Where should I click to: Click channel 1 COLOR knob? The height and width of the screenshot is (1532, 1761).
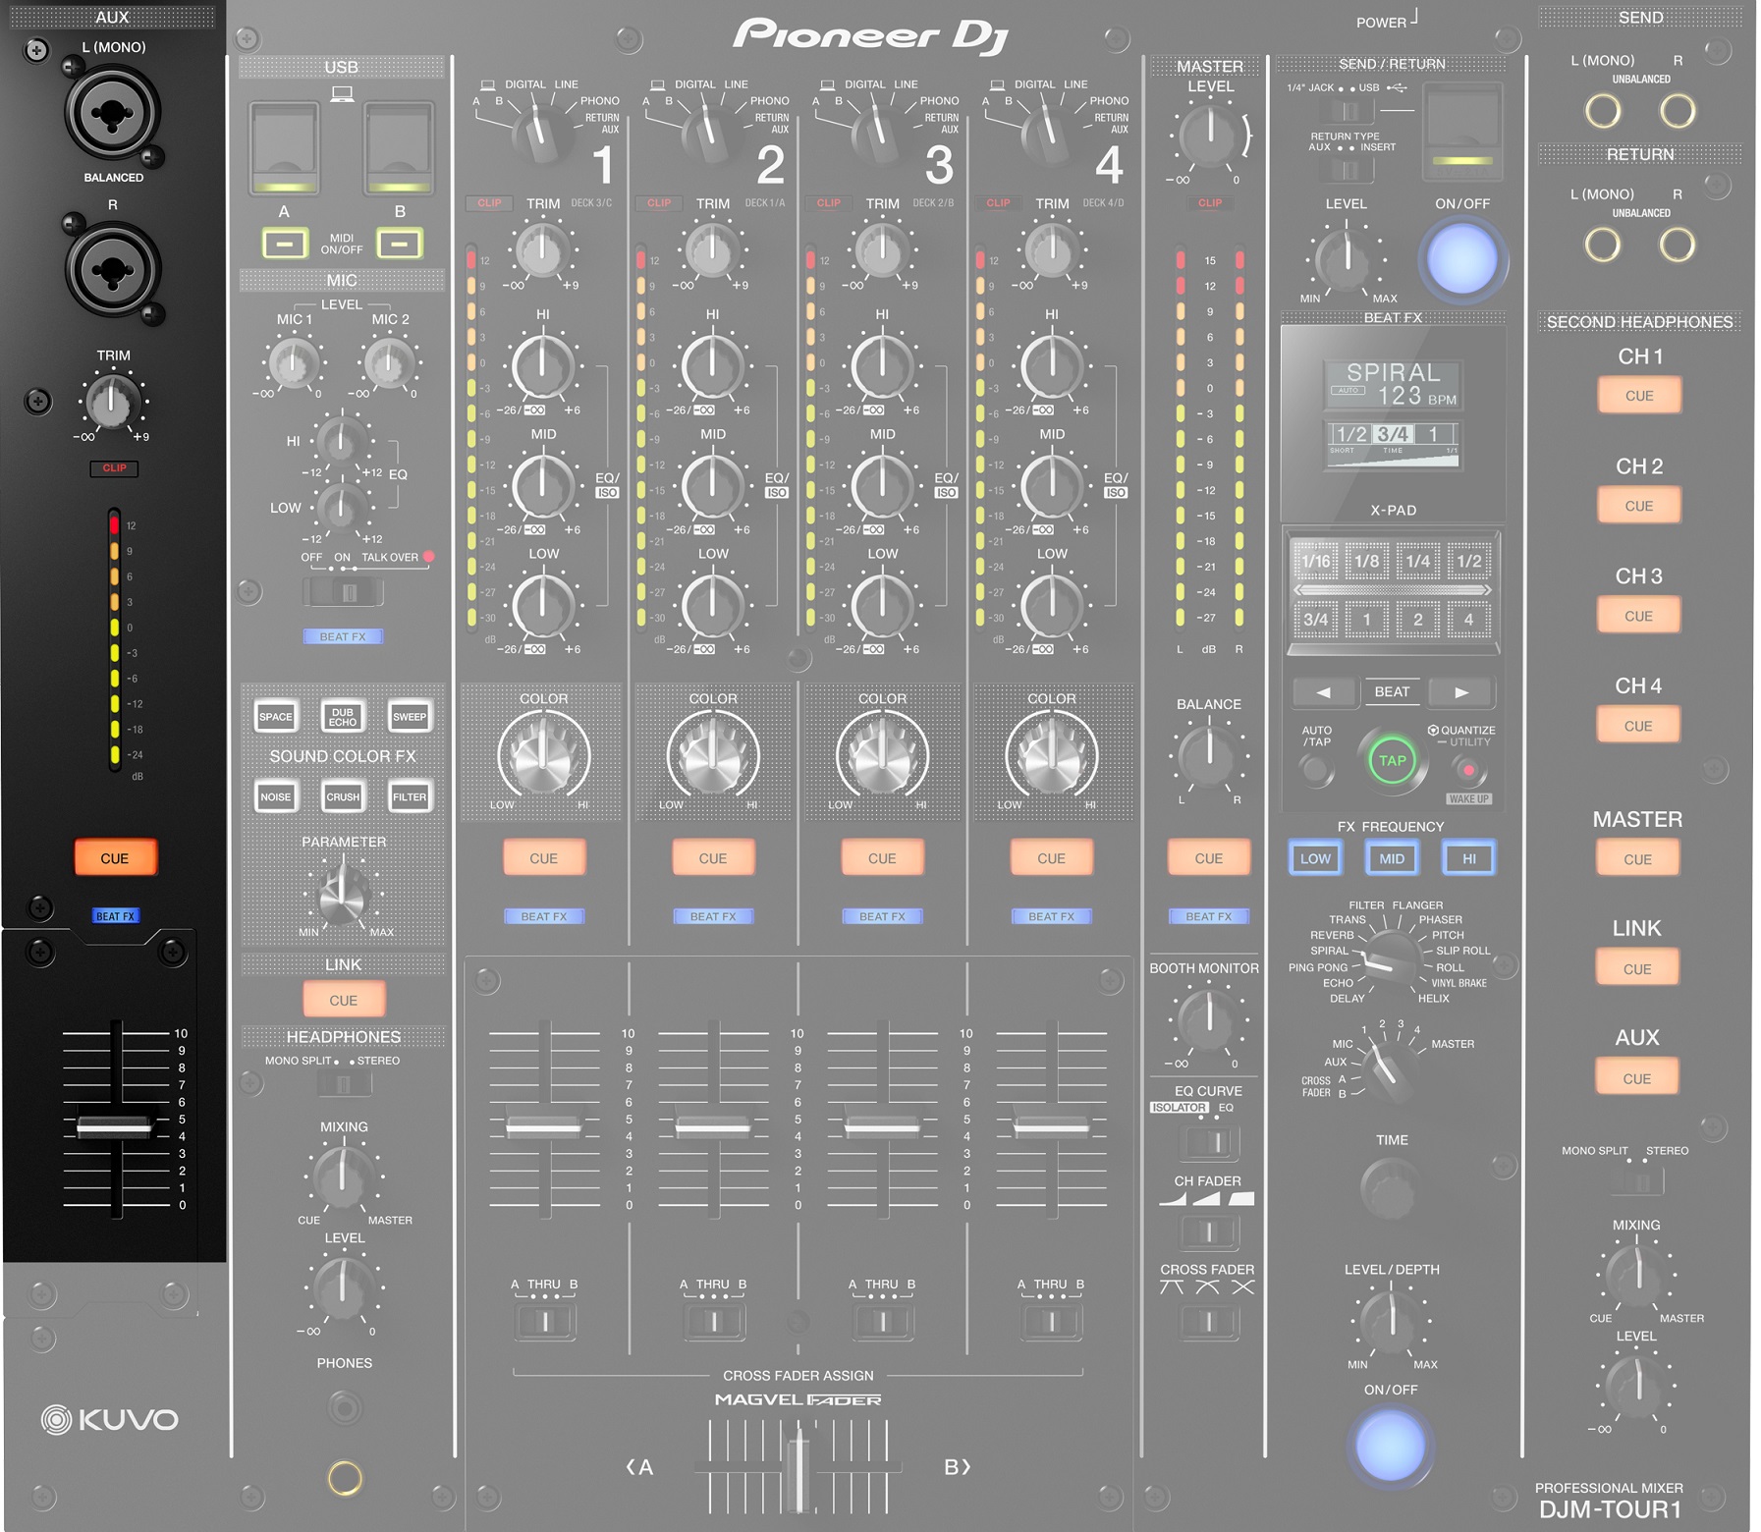tap(543, 756)
